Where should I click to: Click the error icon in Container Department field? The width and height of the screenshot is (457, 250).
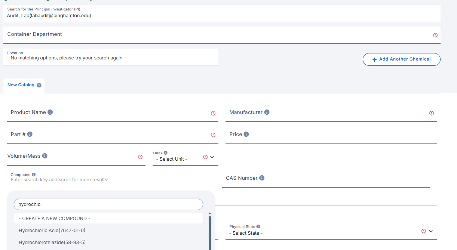(x=435, y=35)
